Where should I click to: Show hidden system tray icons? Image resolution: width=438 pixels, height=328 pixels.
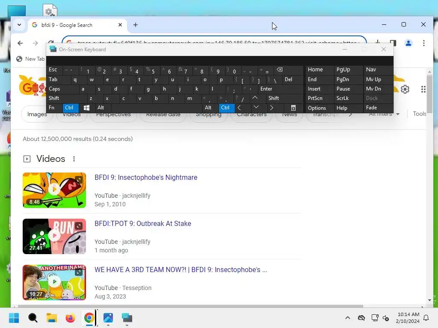tap(348, 318)
